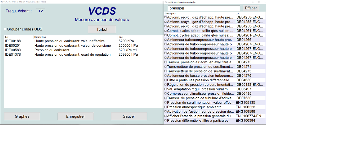
Task: Click the IDE05497 location code
Action: (x=244, y=89)
